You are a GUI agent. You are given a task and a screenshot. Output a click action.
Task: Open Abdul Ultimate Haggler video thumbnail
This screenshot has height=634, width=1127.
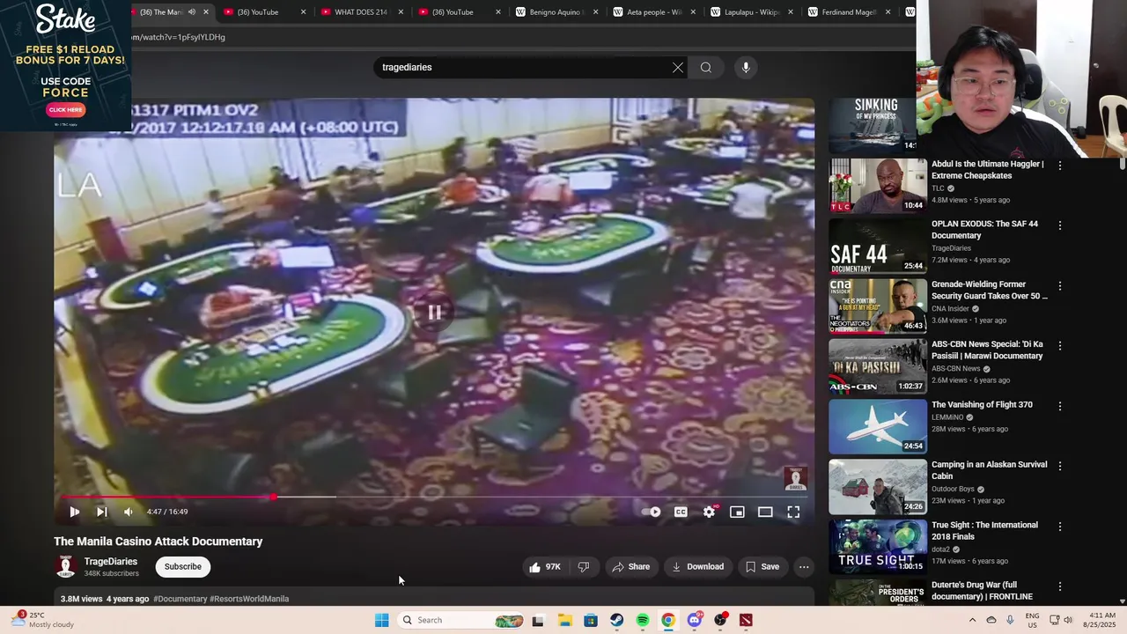(x=878, y=186)
